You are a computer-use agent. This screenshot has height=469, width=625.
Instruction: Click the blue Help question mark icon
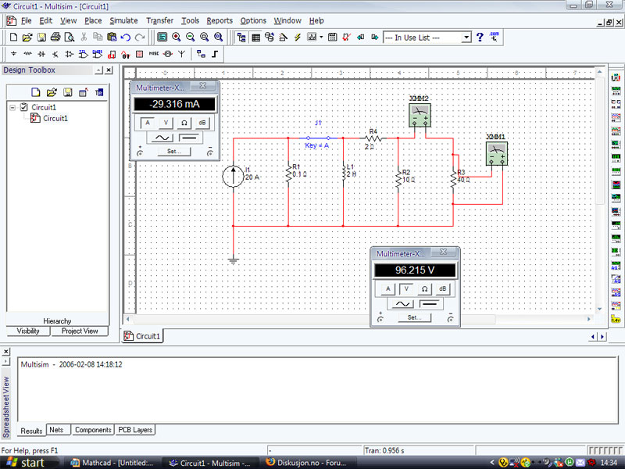[x=480, y=37]
